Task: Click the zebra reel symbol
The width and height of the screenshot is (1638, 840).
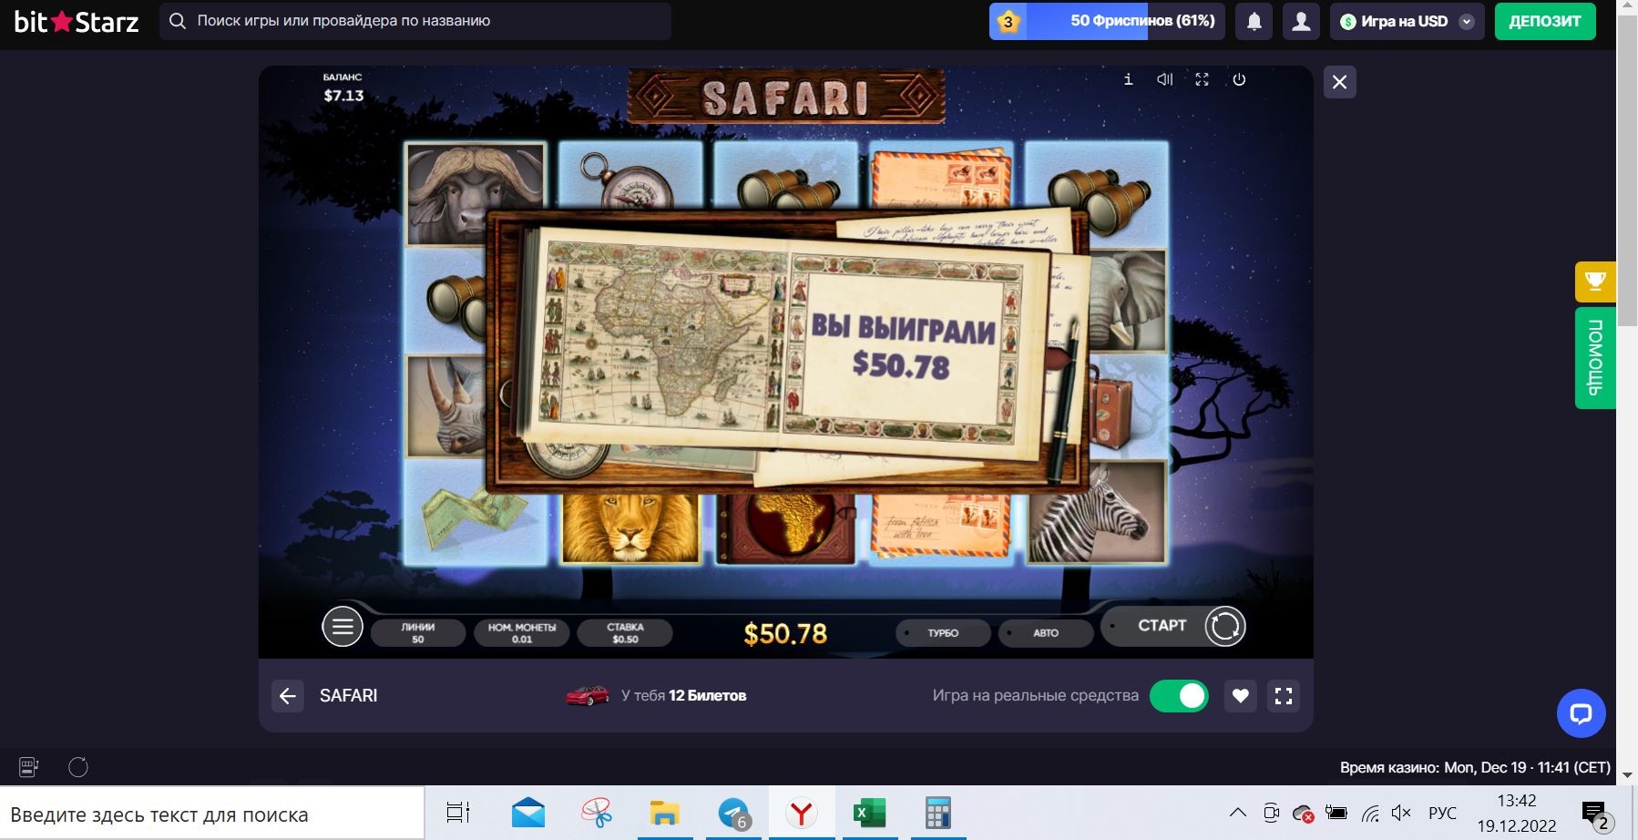Action: click(x=1097, y=512)
